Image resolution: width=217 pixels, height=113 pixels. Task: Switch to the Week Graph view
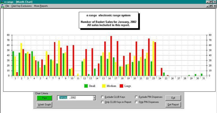(x=45, y=105)
